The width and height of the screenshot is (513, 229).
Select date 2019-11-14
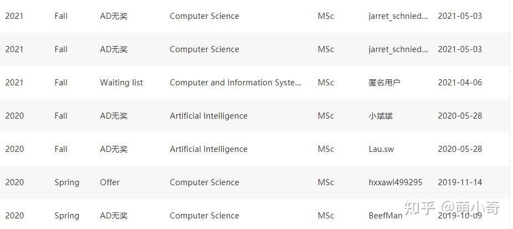tap(460, 182)
